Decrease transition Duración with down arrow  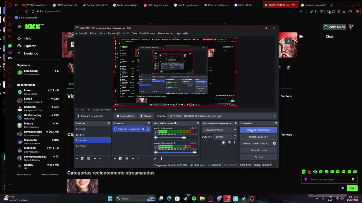[x=235, y=138]
